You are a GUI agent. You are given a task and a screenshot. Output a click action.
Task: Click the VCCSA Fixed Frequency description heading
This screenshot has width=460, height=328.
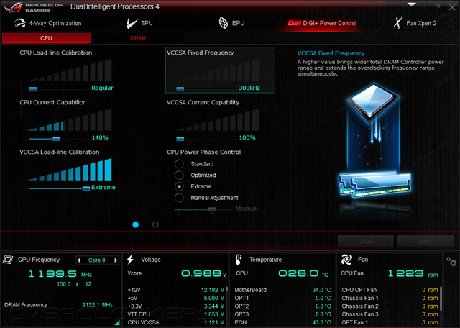click(331, 53)
